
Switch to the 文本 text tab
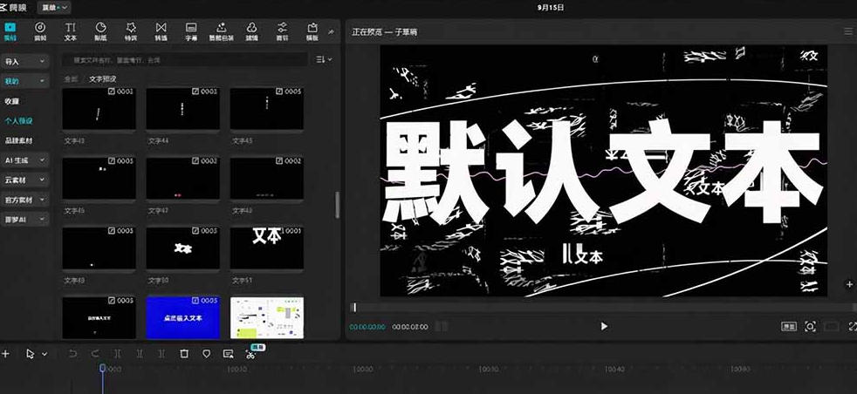pos(71,31)
